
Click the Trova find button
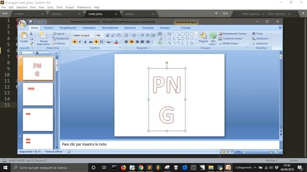point(257,33)
